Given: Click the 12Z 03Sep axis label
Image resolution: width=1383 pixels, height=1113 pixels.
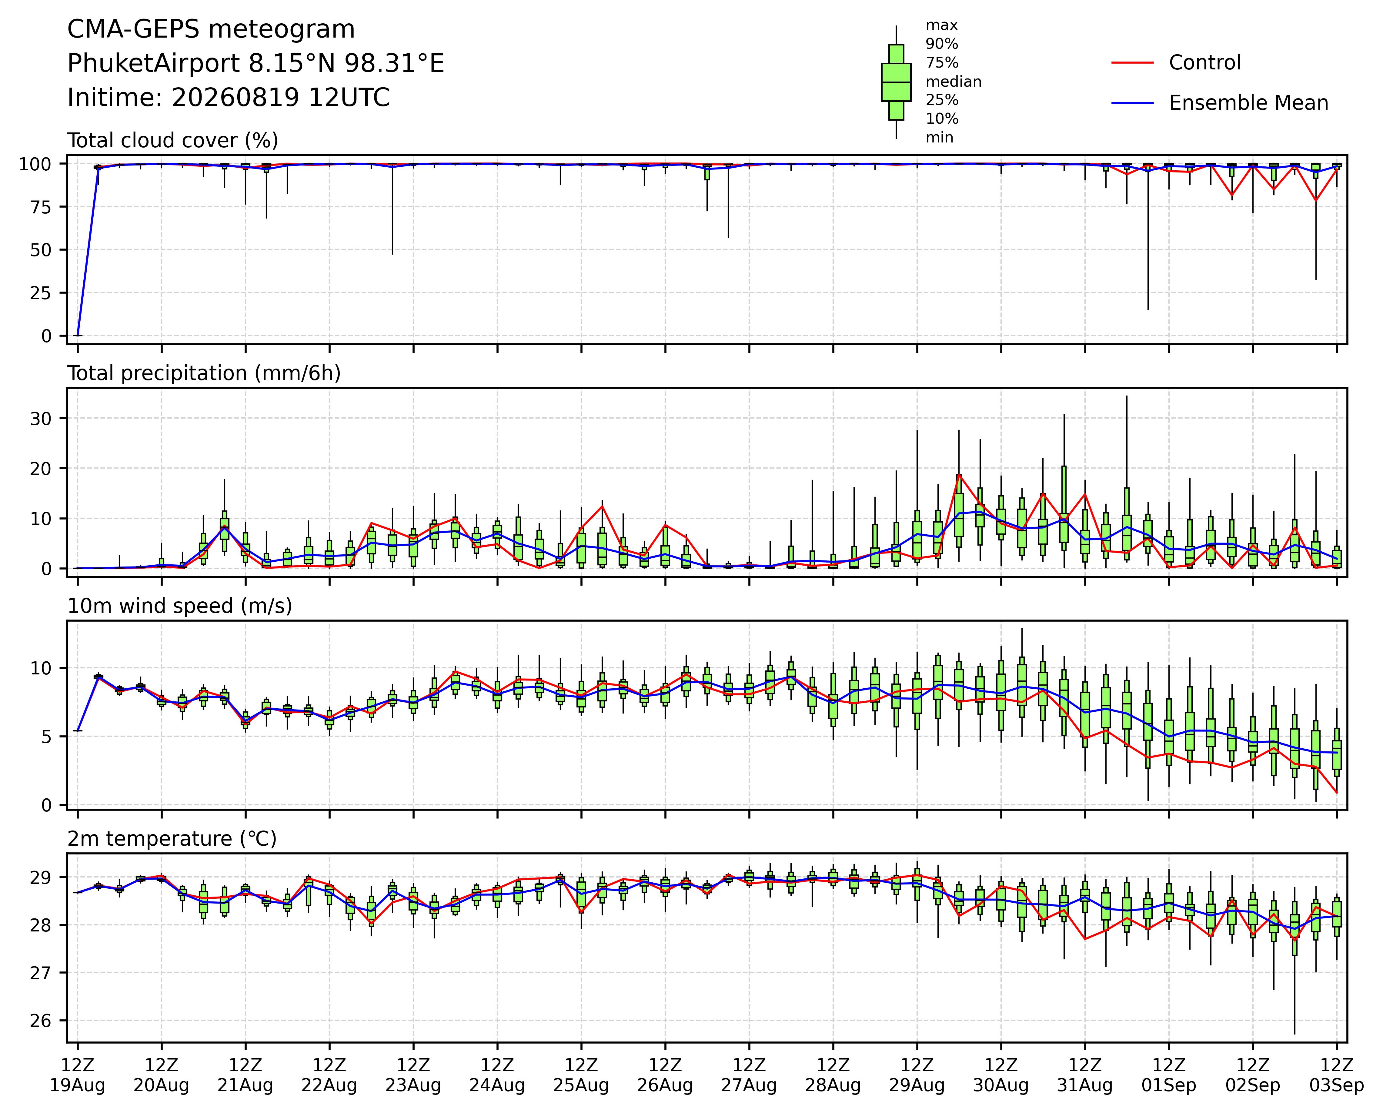Looking at the screenshot, I should pos(1337,1075).
